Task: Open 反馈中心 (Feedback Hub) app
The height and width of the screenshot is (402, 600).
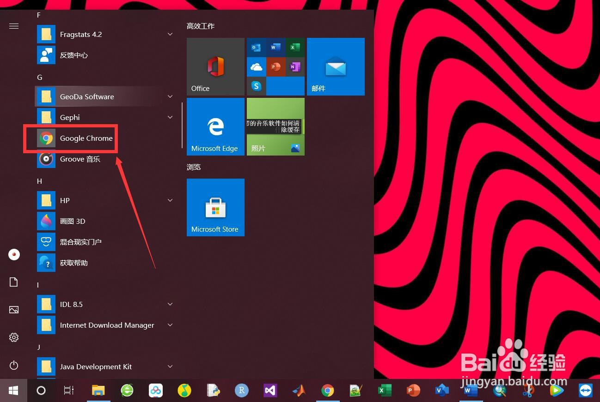Action: click(105, 55)
